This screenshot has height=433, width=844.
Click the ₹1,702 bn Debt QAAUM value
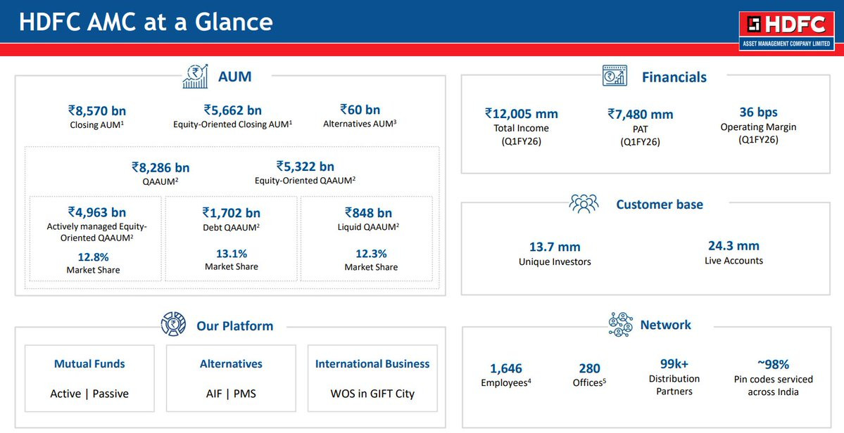[232, 213]
